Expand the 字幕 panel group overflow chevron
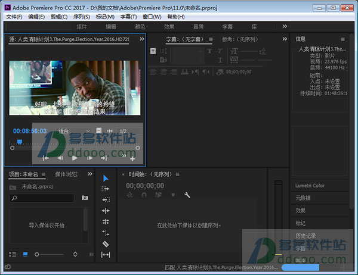358x275 pixels. (x=285, y=39)
